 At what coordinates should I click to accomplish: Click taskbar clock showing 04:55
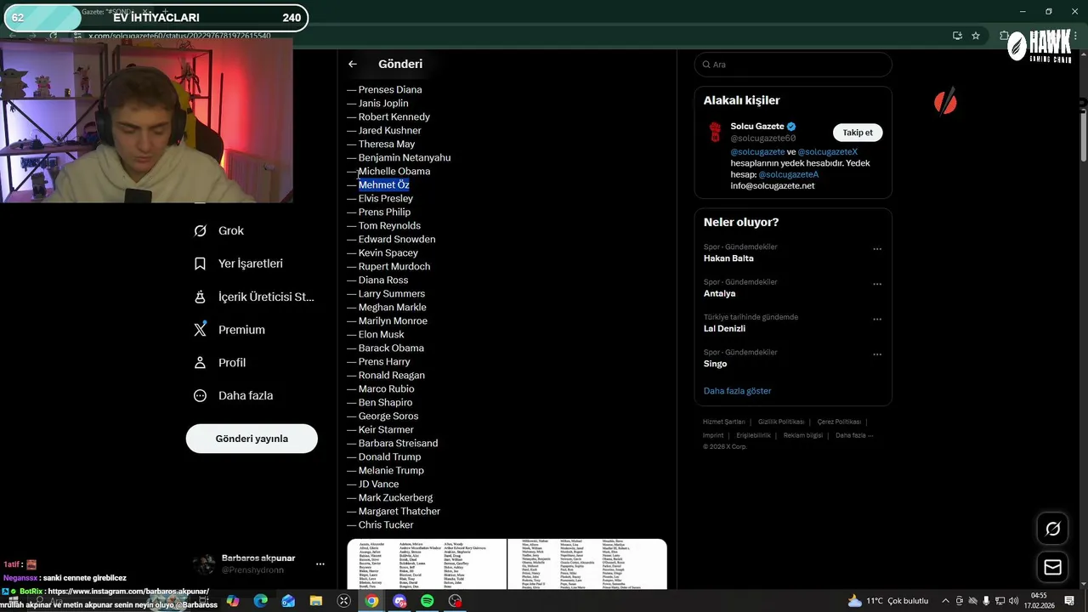coord(1039,601)
